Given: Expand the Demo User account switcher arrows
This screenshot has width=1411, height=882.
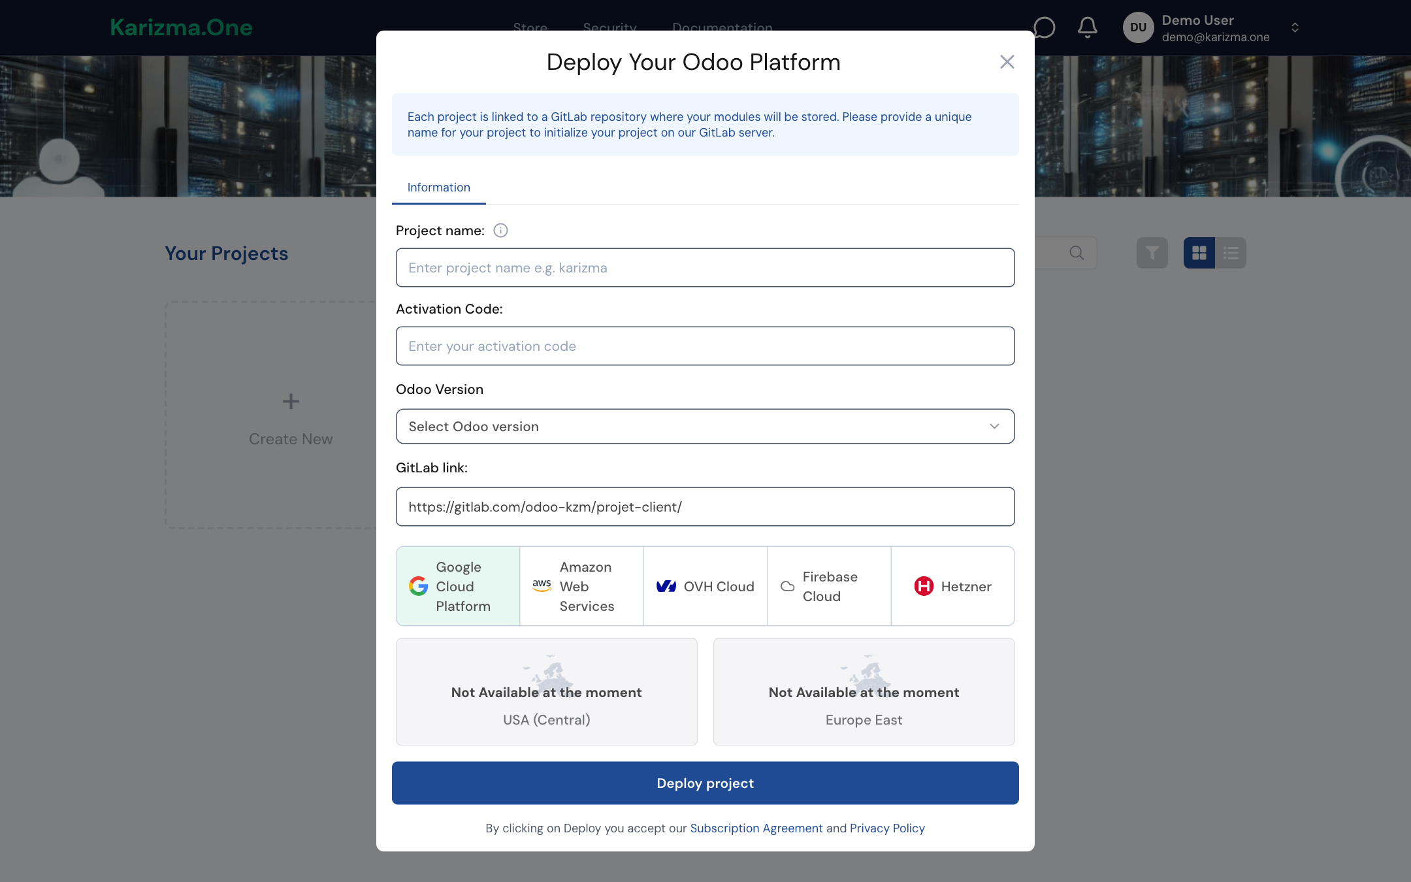Looking at the screenshot, I should click(x=1295, y=27).
